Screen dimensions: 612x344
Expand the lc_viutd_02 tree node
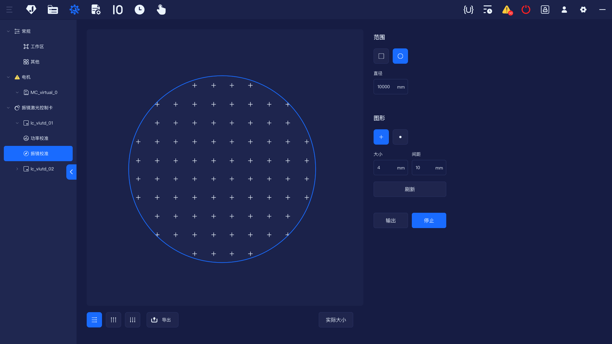(17, 169)
